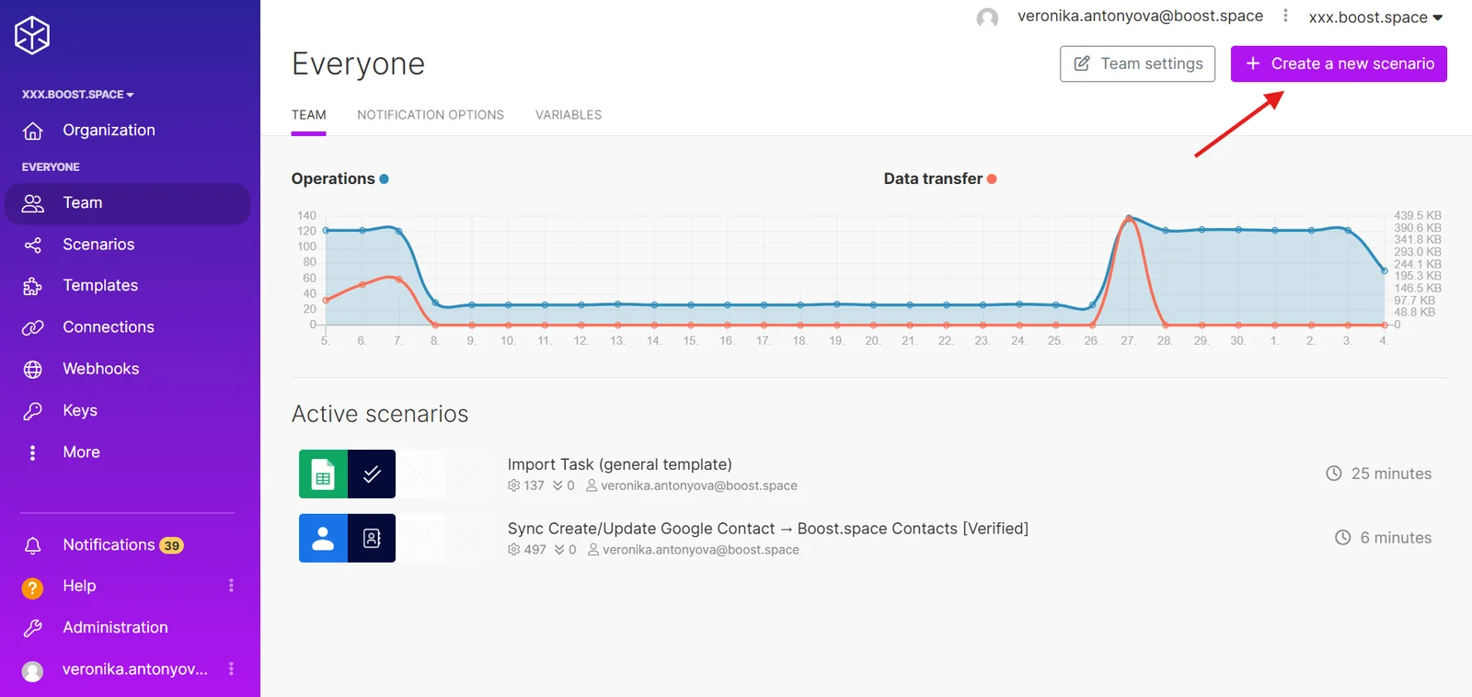
Task: Click the Team settings button
Action: pyautogui.click(x=1137, y=63)
